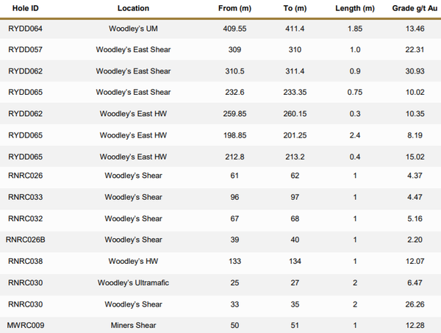Screen dimensions: 441x333
Task: Click the grade value '4.37'
Action: click(x=415, y=176)
